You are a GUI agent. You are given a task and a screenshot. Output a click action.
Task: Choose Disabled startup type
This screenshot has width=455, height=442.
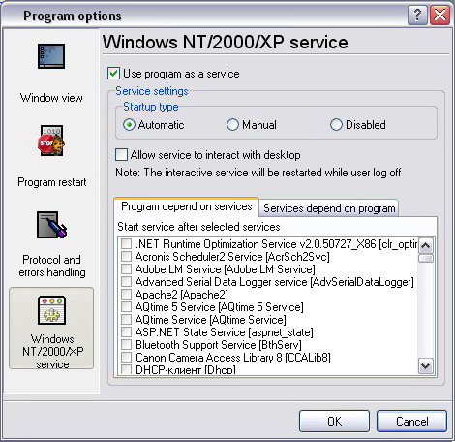pyautogui.click(x=336, y=125)
